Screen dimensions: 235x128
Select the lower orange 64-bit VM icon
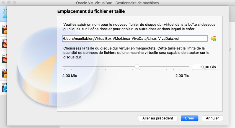pyautogui.click(x=4, y=73)
